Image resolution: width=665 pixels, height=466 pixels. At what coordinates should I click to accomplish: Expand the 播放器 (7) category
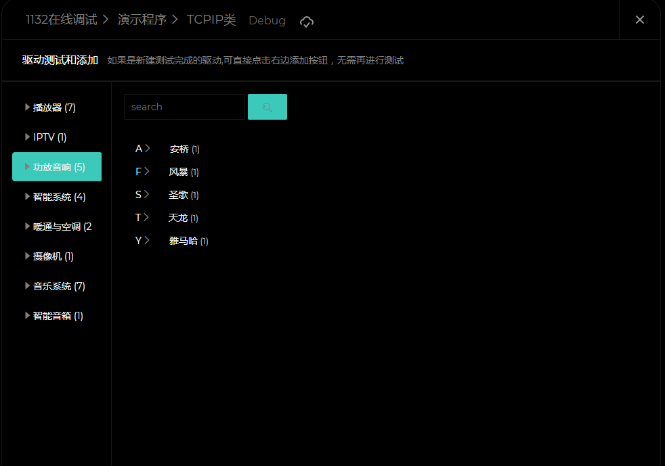(x=54, y=108)
